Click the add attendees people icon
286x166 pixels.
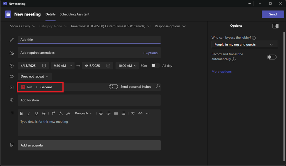tap(12, 53)
